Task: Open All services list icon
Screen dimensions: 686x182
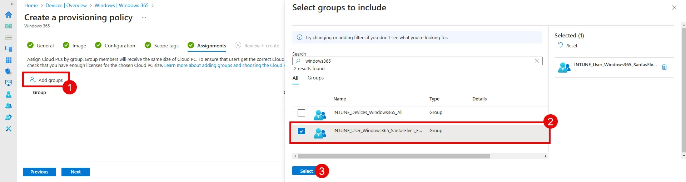Action: pos(9,37)
